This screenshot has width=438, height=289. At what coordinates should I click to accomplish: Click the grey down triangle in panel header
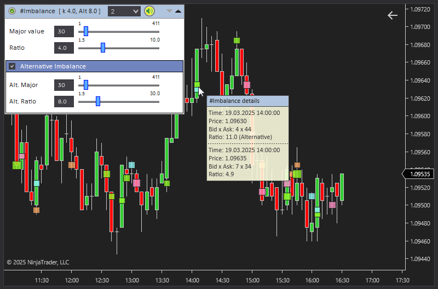169,11
